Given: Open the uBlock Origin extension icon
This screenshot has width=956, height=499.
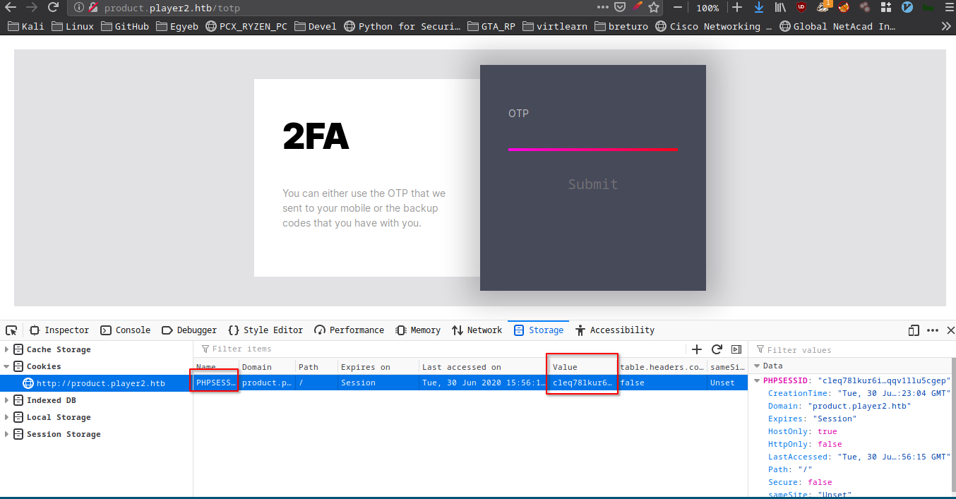Looking at the screenshot, I should (801, 8).
